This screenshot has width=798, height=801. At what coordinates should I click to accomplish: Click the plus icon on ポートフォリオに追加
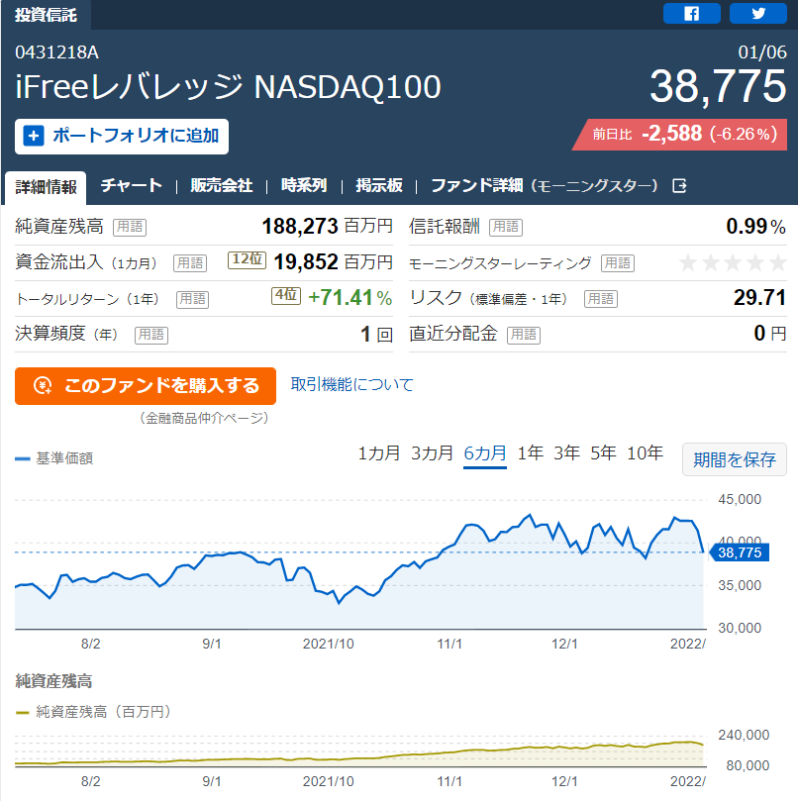point(34,137)
